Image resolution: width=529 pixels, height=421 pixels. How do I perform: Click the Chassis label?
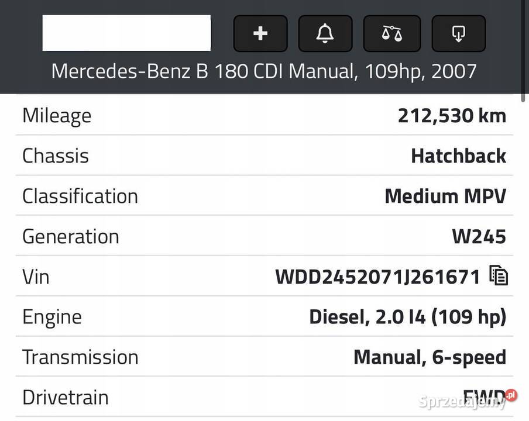pos(56,156)
